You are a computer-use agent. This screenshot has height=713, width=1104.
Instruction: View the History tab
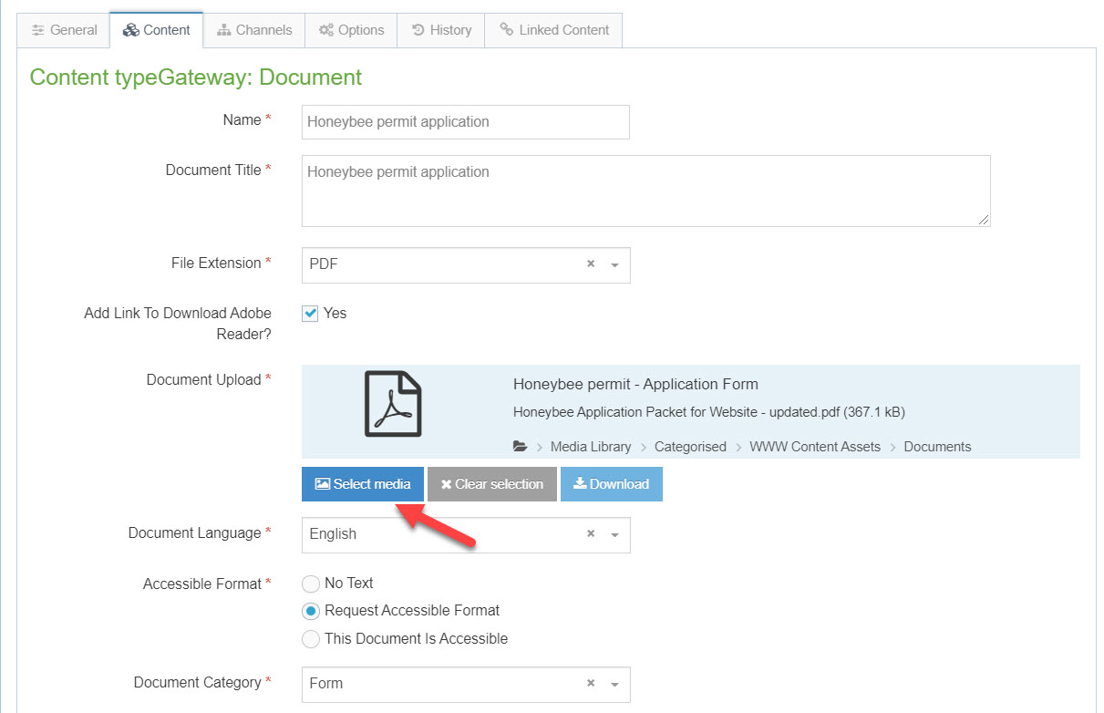441,30
